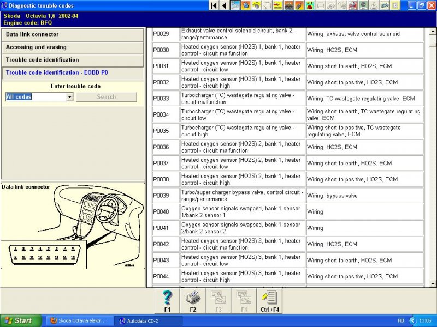Select the P0035 code cell
437x327 pixels.
tap(166, 131)
